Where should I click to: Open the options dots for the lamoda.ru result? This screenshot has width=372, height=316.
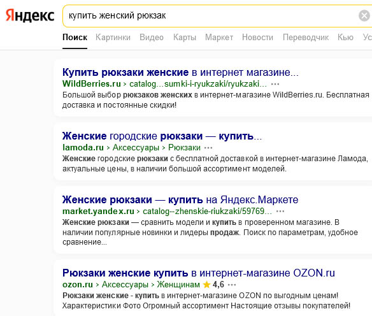(x=208, y=148)
